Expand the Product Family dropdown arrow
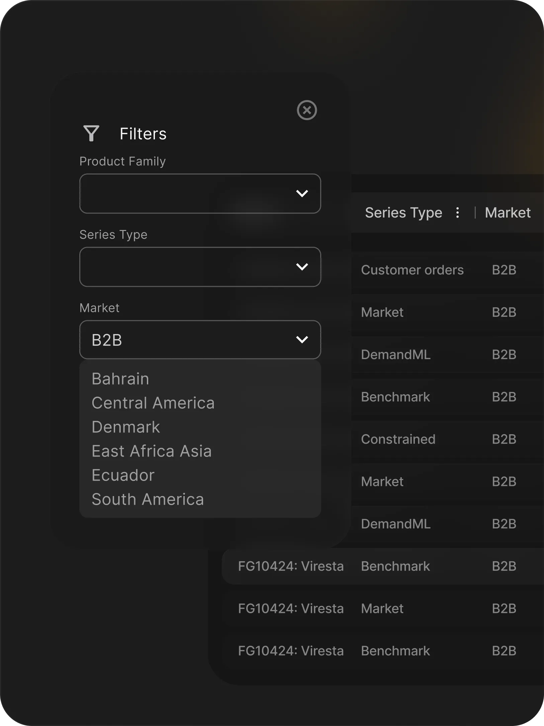The height and width of the screenshot is (726, 544). click(x=302, y=193)
